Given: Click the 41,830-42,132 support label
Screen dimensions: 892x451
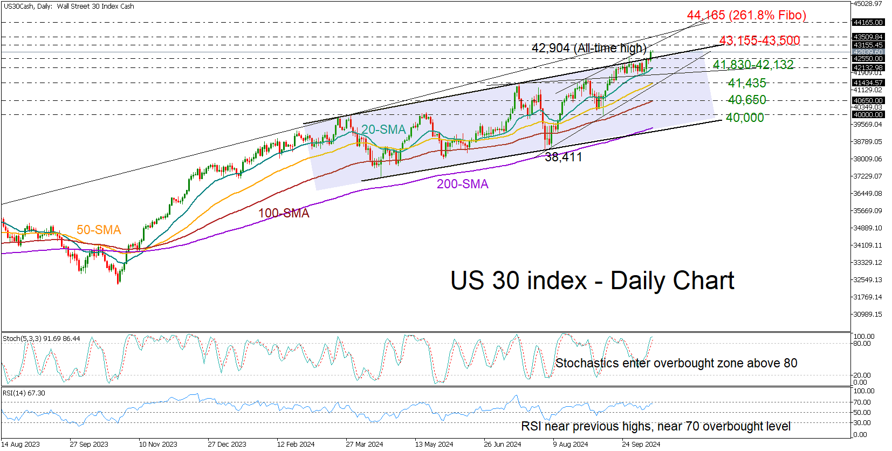Looking at the screenshot, I should (753, 65).
